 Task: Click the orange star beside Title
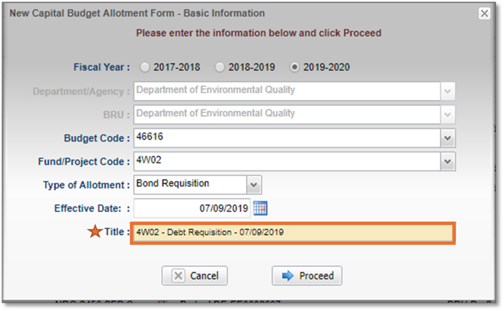[95, 231]
